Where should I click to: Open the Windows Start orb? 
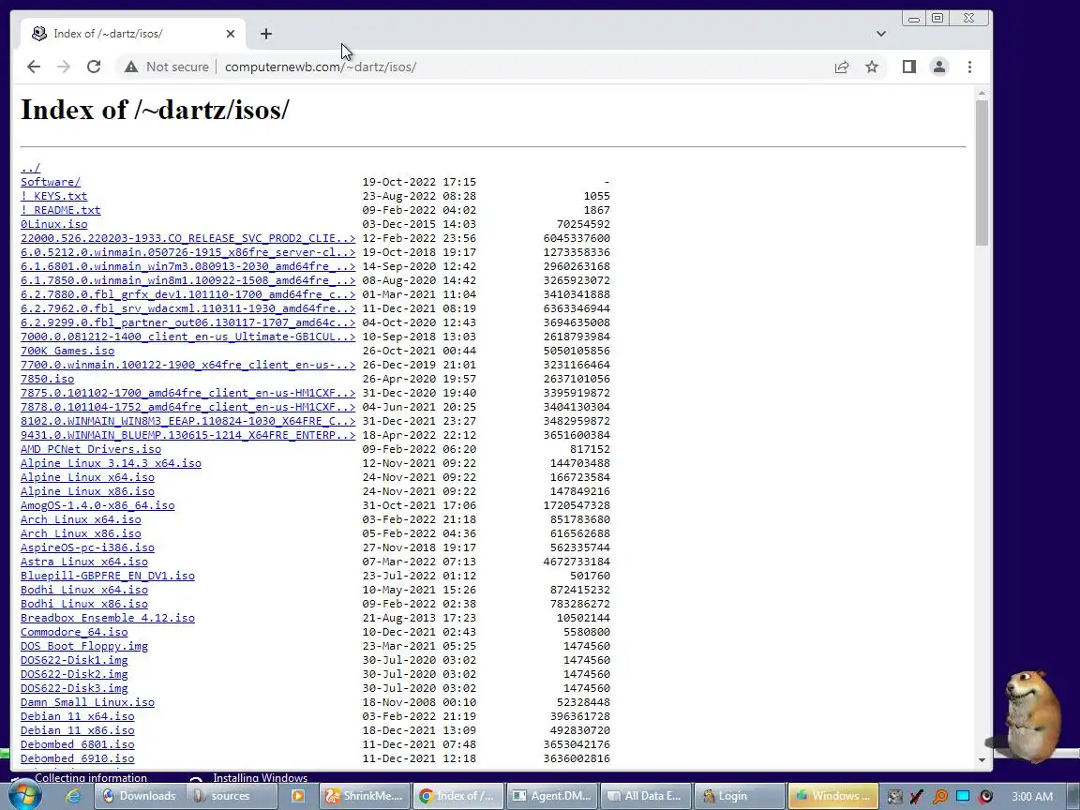pos(24,796)
